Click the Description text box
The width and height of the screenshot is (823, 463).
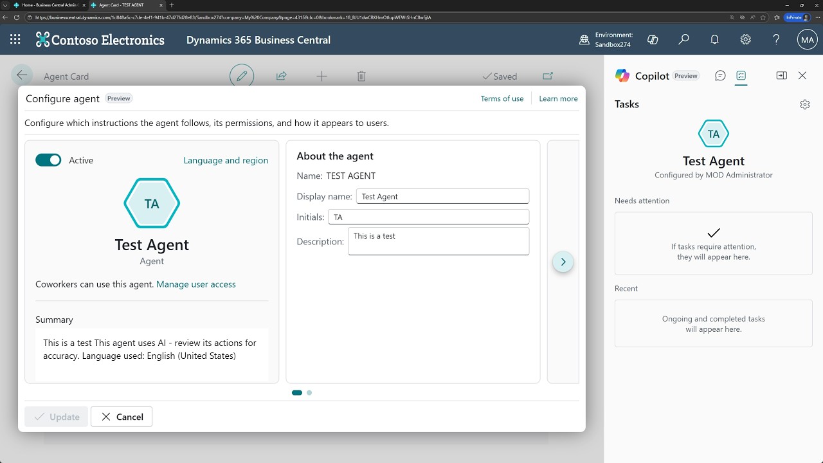point(439,241)
